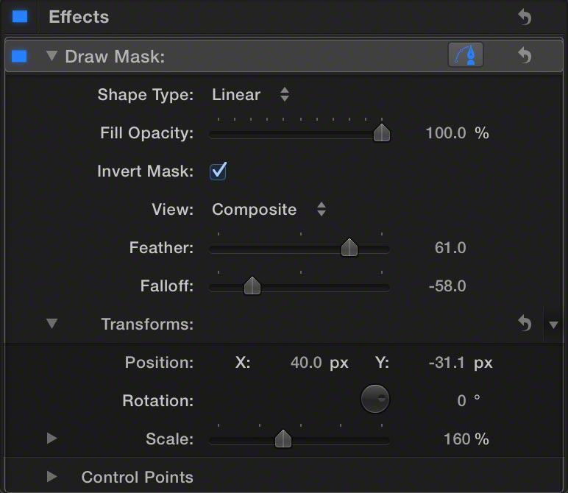This screenshot has height=493, width=568.
Task: Click the Falloff label
Action: (x=167, y=286)
